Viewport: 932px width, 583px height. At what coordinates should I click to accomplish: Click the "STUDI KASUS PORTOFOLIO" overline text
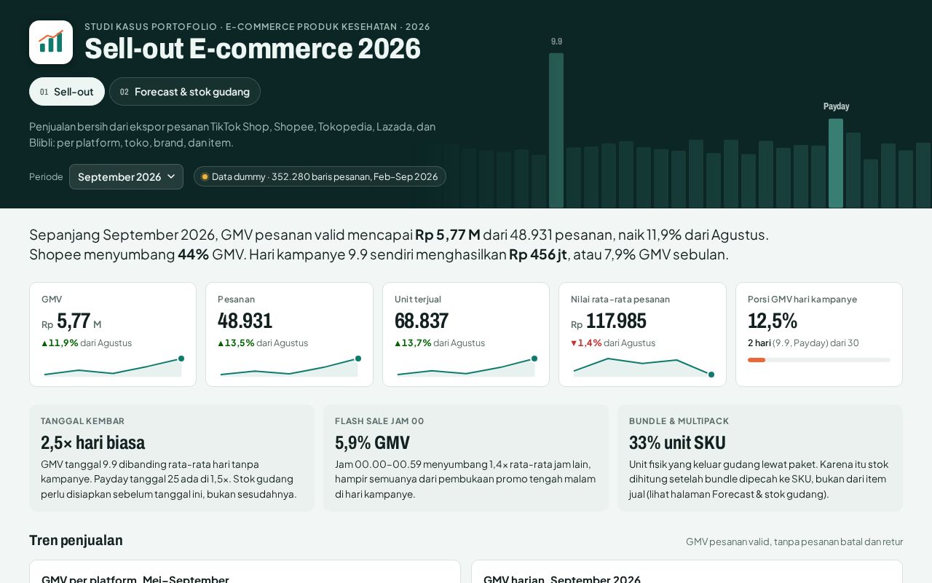(151, 27)
